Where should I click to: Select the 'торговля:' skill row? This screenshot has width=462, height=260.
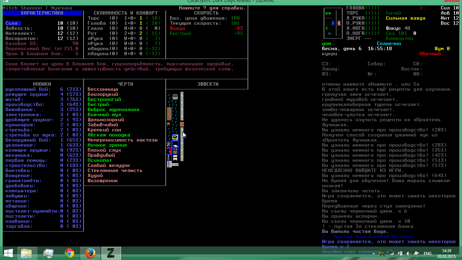point(44,226)
